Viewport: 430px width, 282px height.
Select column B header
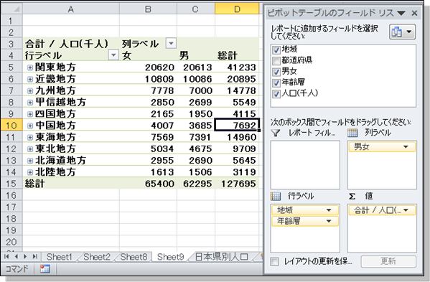(x=148, y=9)
